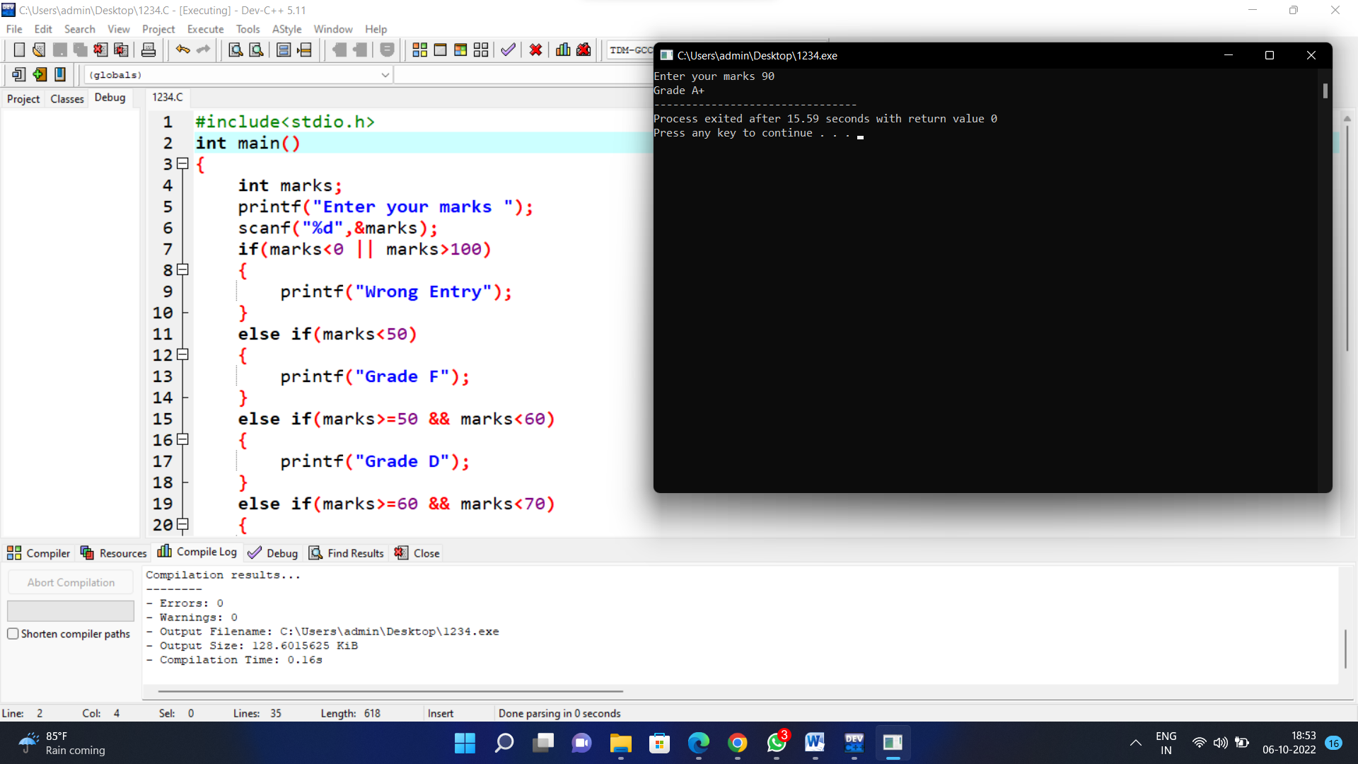Rebuild all using the red X toolbar icon
This screenshot has width=1358, height=764.
pyautogui.click(x=535, y=50)
